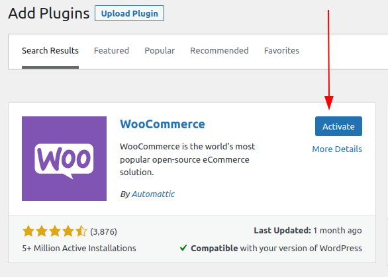
Task: Click the green compatibility checkmark icon
Action: pyautogui.click(x=183, y=248)
